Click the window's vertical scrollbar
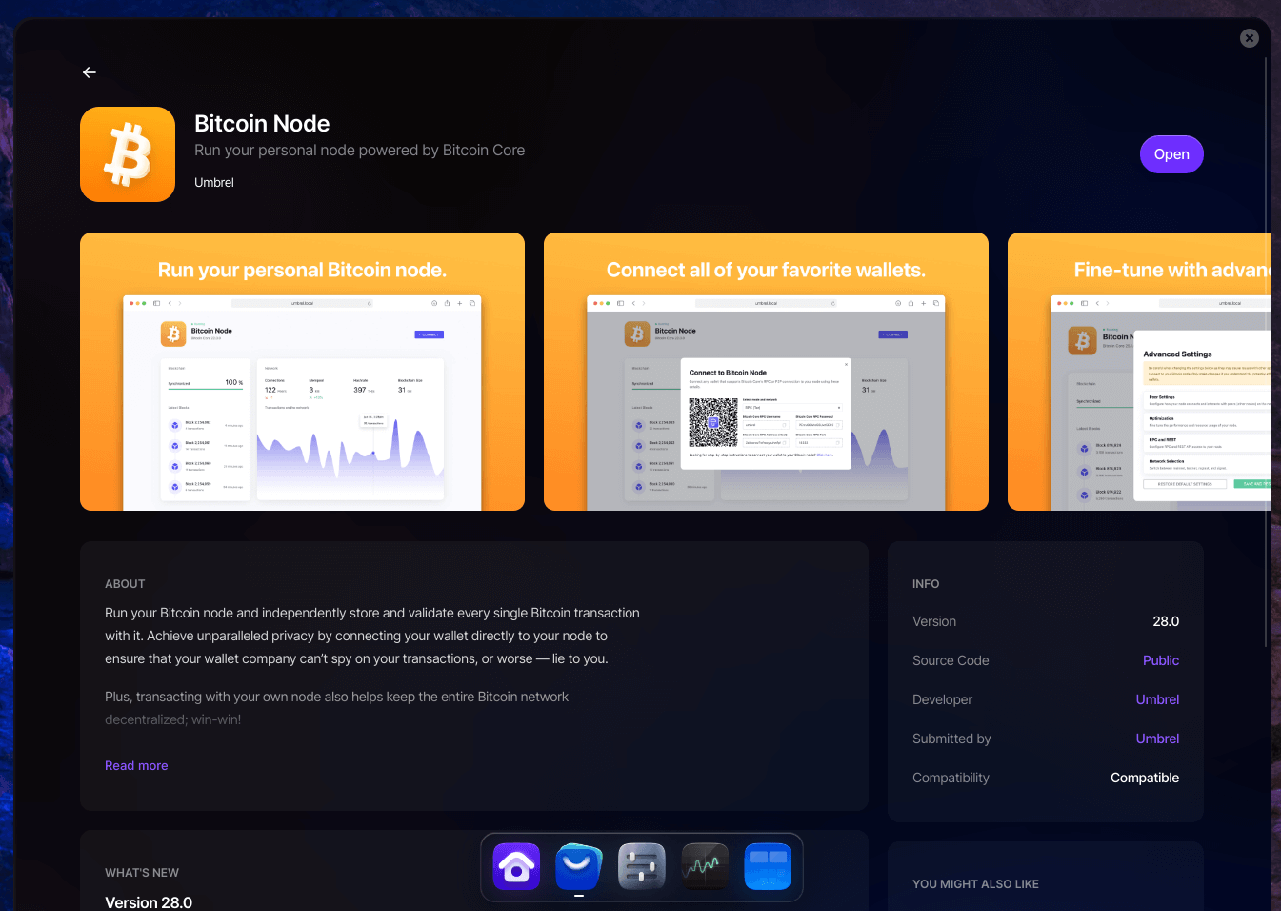The height and width of the screenshot is (911, 1281). point(1266,353)
